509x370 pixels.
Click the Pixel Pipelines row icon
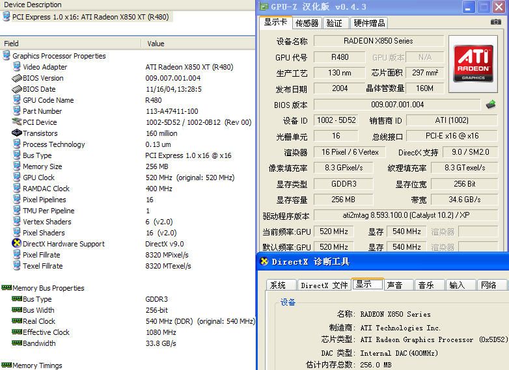pyautogui.click(x=17, y=200)
